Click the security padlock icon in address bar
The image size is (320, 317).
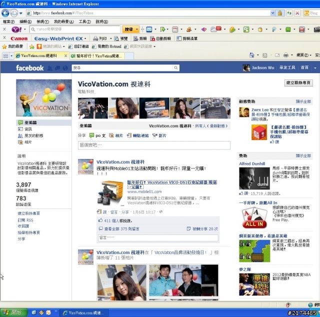point(280,13)
